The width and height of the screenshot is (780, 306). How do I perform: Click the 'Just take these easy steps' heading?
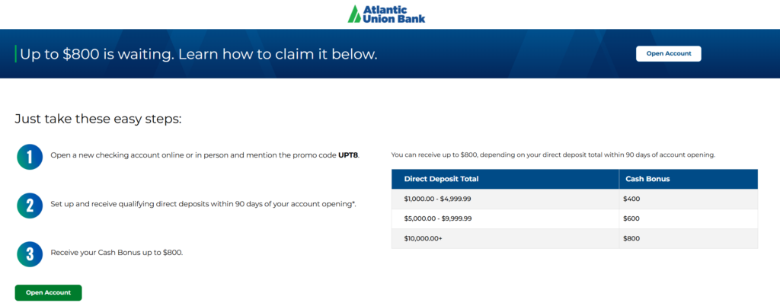point(98,120)
